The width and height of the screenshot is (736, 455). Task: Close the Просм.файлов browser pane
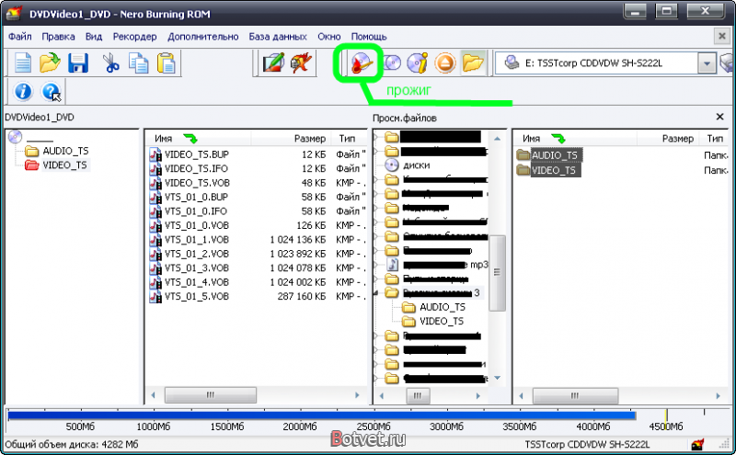click(719, 117)
